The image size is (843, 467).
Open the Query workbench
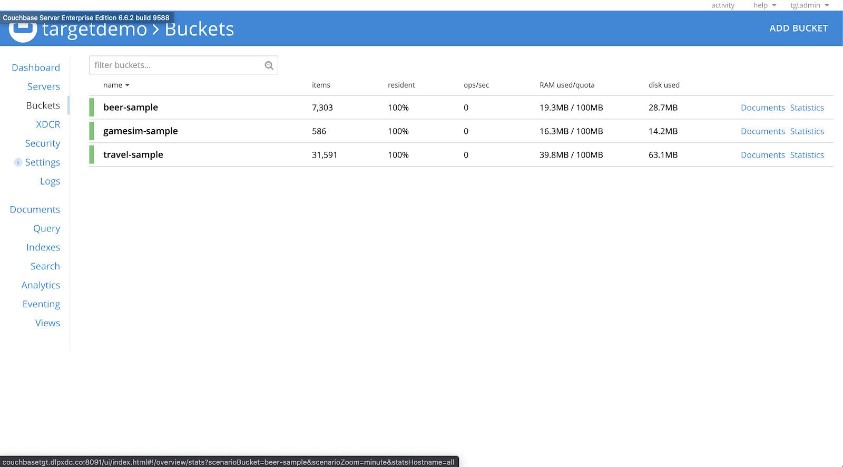tap(46, 228)
